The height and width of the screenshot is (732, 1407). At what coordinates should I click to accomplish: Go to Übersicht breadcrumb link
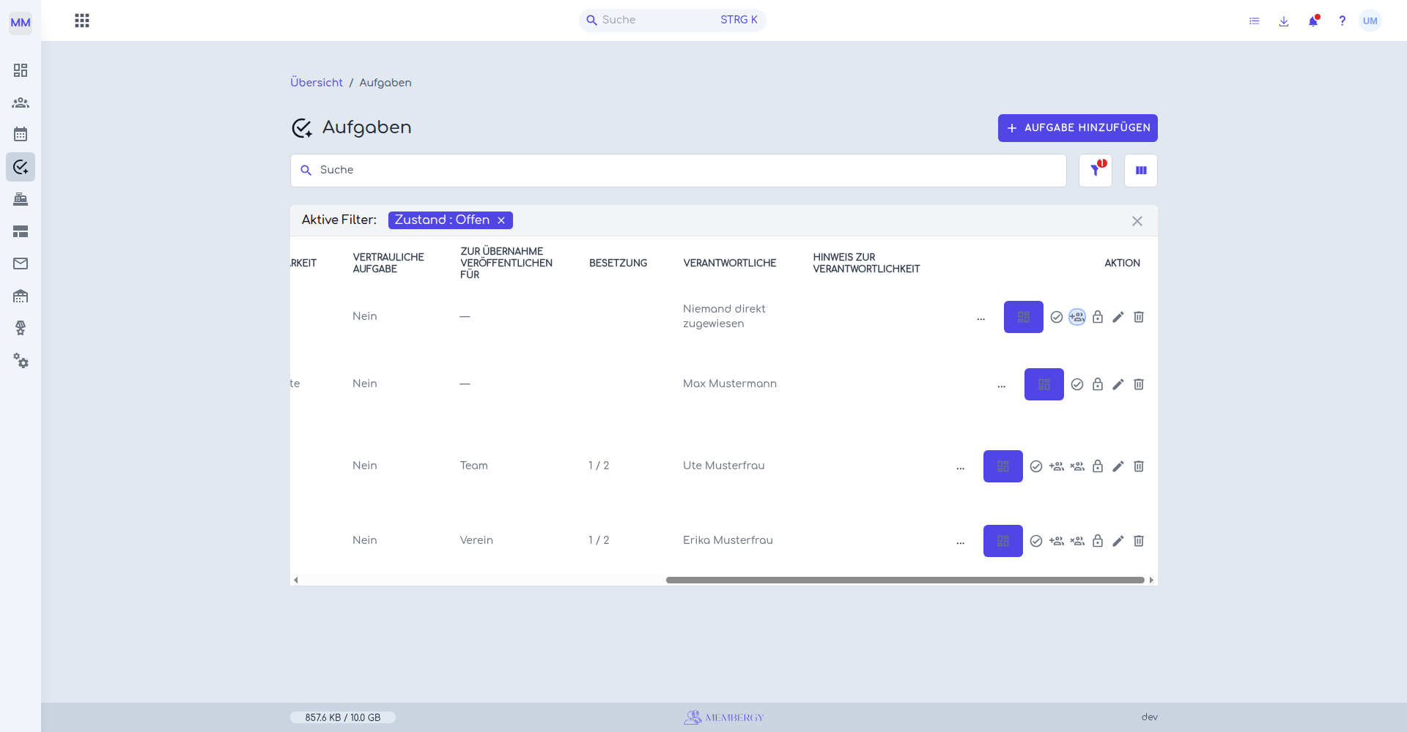point(317,83)
